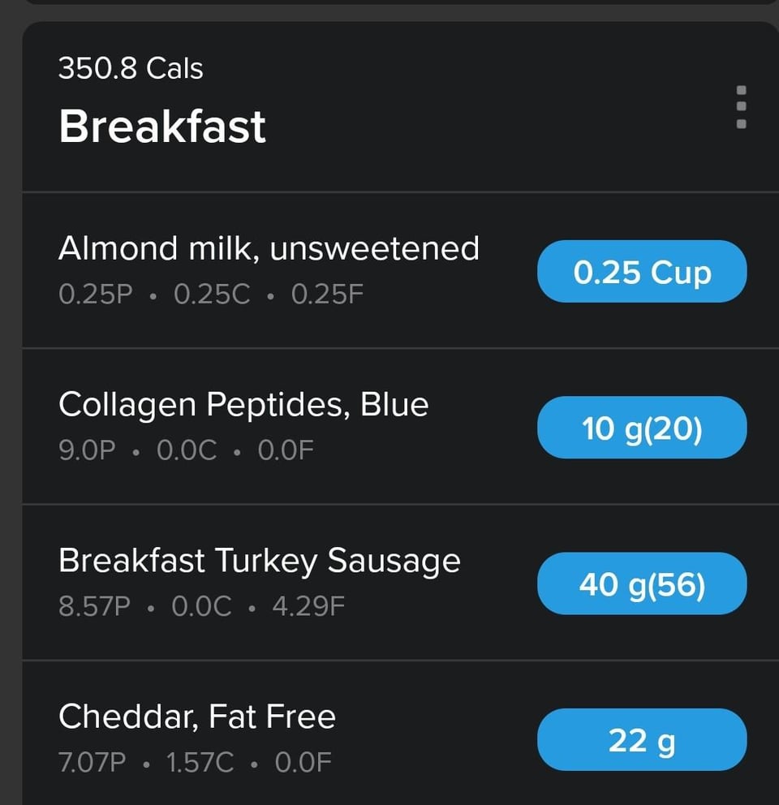Tap the 9.0P protein value for collagen
Screen dimensions: 779x805
pyautogui.click(x=87, y=450)
